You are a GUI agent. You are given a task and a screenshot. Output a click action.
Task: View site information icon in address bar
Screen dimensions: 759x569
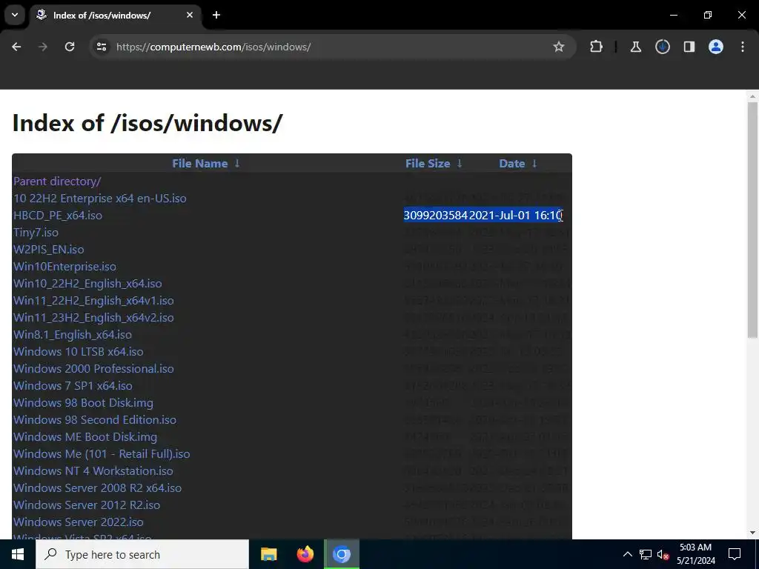pyautogui.click(x=102, y=47)
